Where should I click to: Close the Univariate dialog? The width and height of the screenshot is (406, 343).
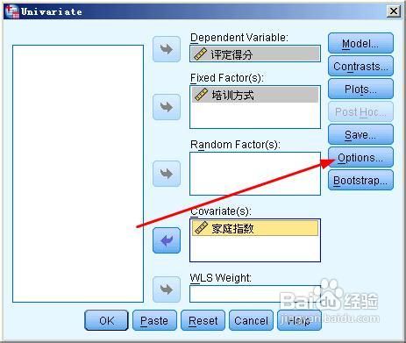[394, 11]
